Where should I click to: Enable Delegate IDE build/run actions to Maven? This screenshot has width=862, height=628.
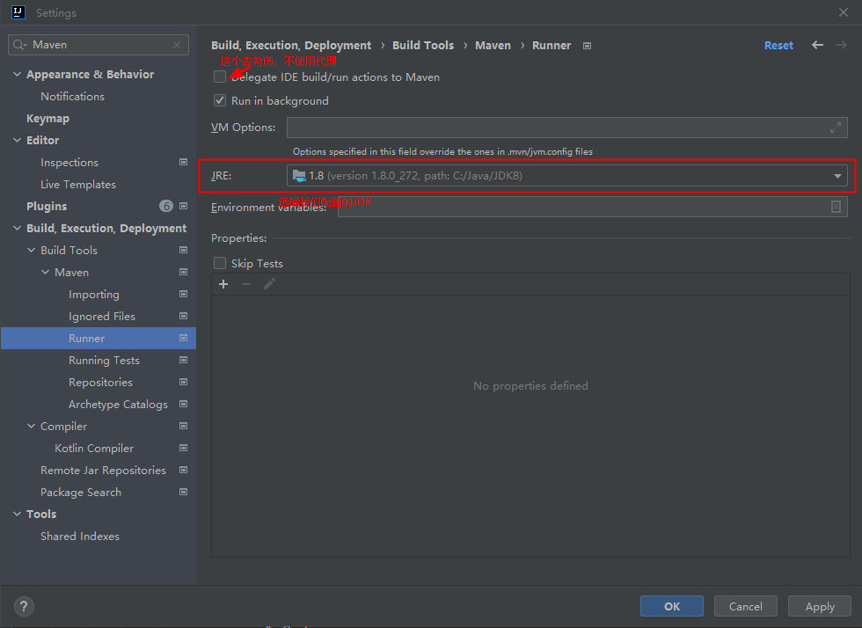[220, 77]
